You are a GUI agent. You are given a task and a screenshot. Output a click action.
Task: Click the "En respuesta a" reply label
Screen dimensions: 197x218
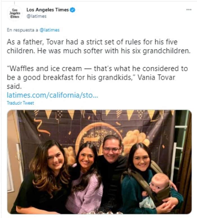click(x=23, y=30)
